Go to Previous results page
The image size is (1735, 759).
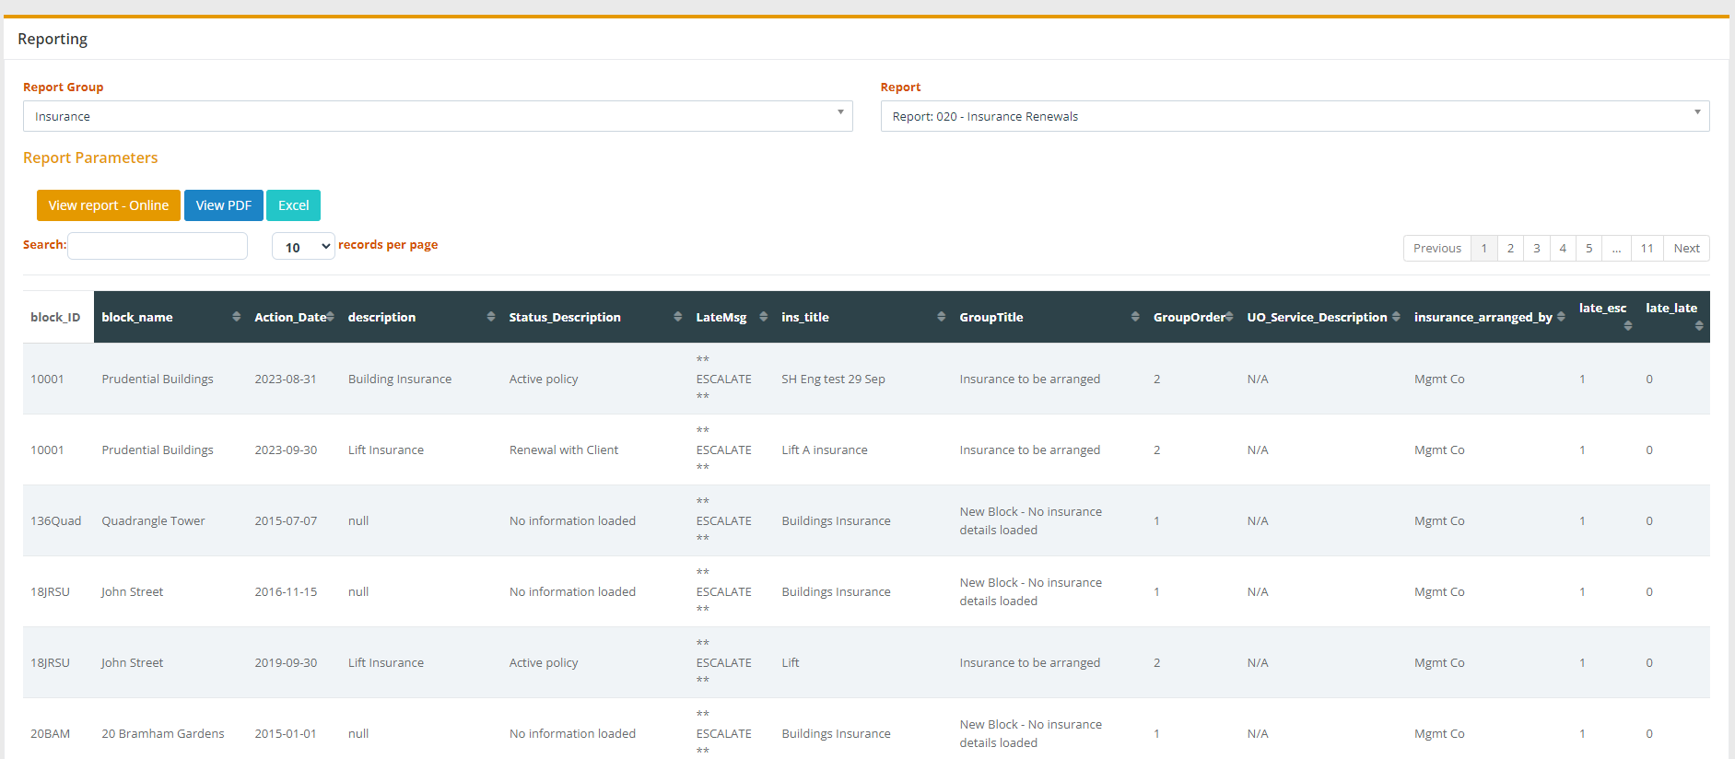pyautogui.click(x=1437, y=249)
